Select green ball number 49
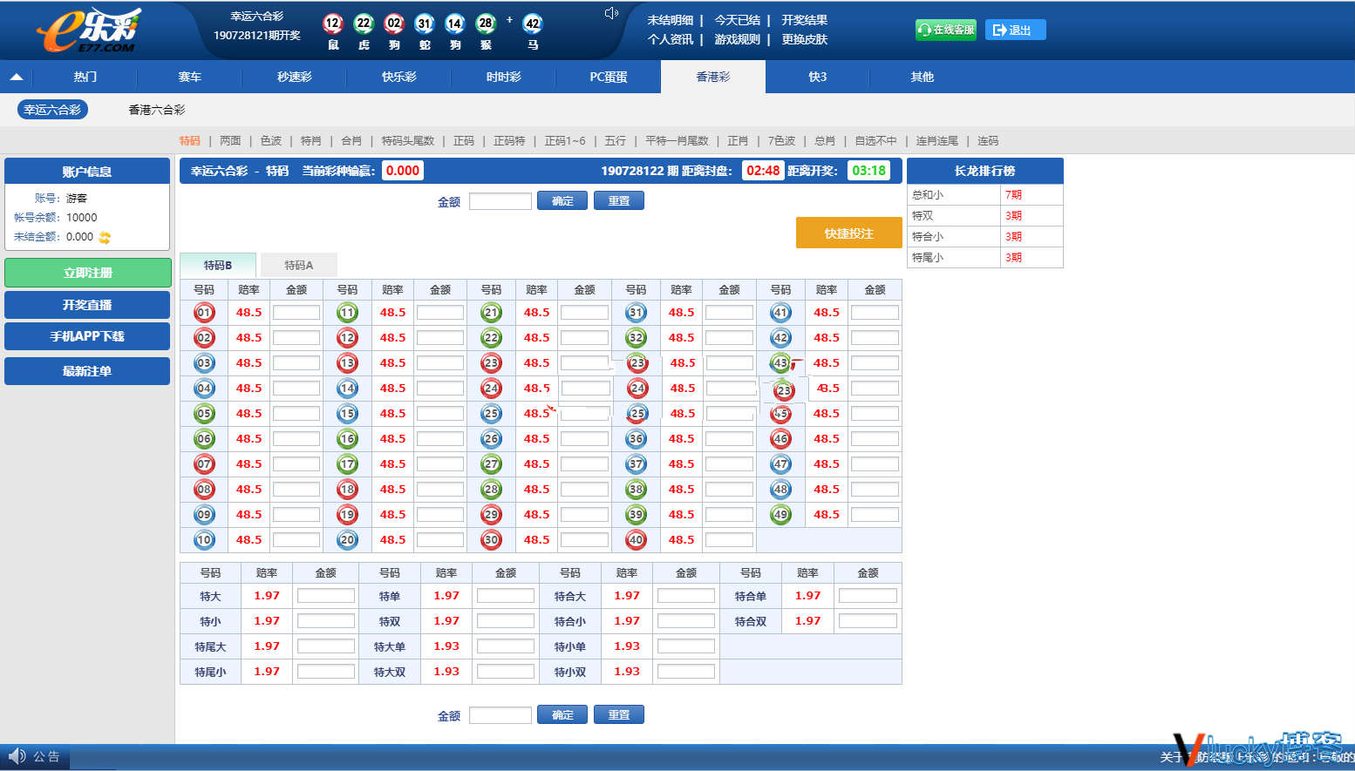 coord(781,515)
